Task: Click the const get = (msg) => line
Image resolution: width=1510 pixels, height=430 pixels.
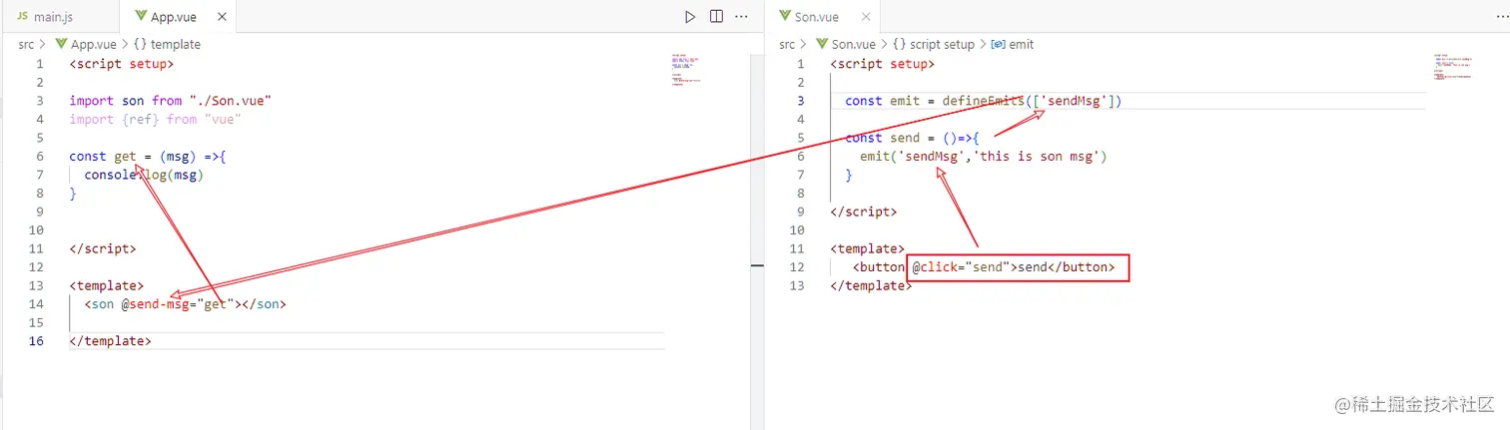Action: [149, 157]
